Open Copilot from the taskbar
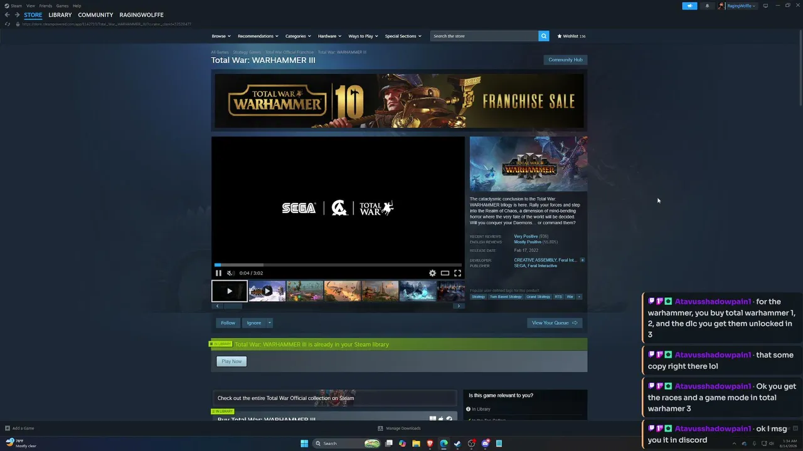Image resolution: width=803 pixels, height=451 pixels. tap(402, 443)
